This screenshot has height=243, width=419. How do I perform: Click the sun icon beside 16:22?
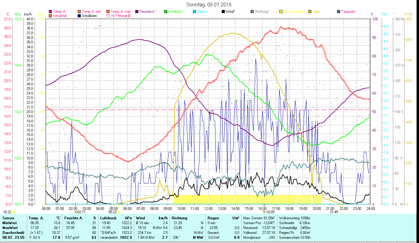13,212
